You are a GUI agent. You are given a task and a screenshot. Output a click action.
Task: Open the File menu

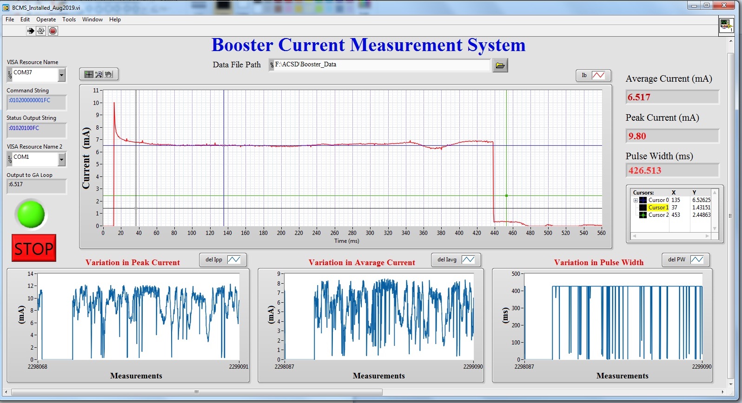tap(10, 19)
